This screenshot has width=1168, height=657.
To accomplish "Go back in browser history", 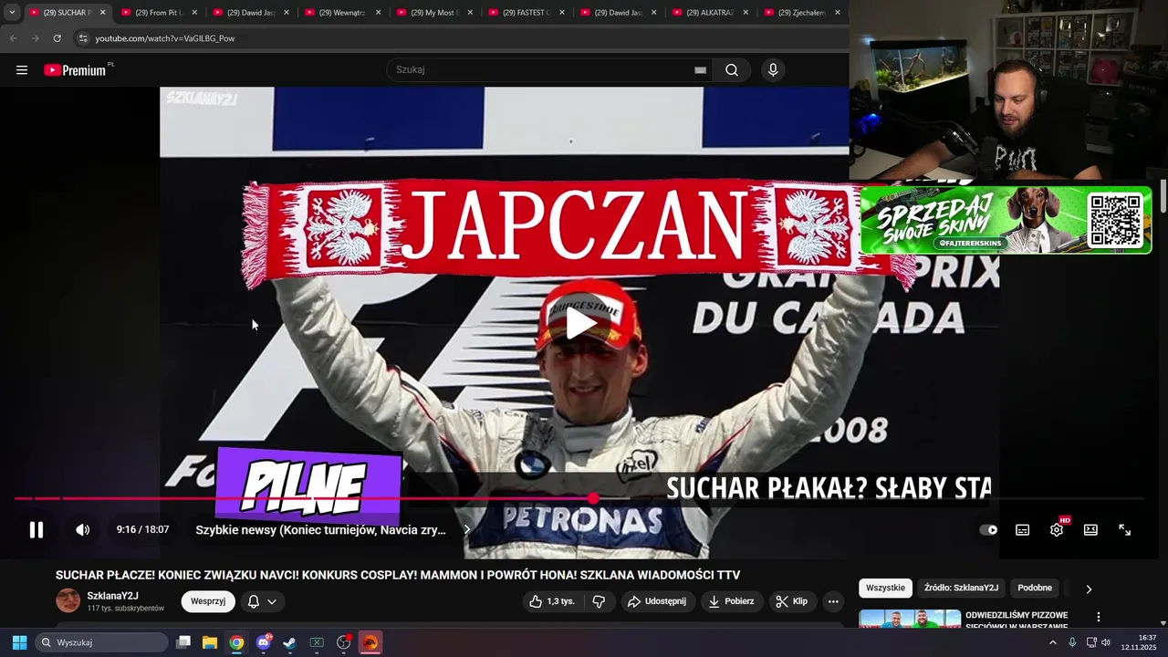I will pos(13,38).
